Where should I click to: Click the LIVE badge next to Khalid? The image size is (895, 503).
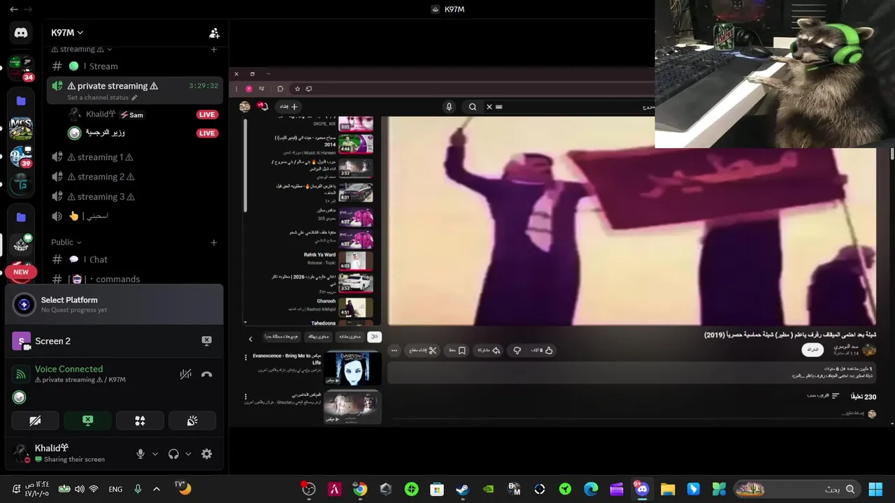(x=207, y=115)
